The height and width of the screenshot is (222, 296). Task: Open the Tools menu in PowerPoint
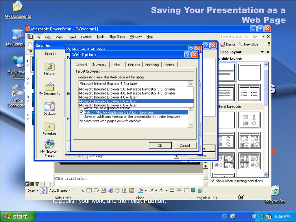(100, 37)
